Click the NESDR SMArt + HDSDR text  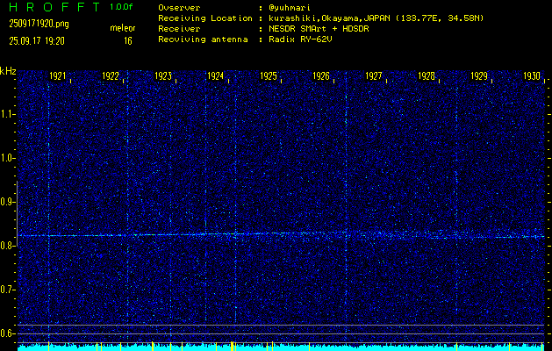(319, 29)
